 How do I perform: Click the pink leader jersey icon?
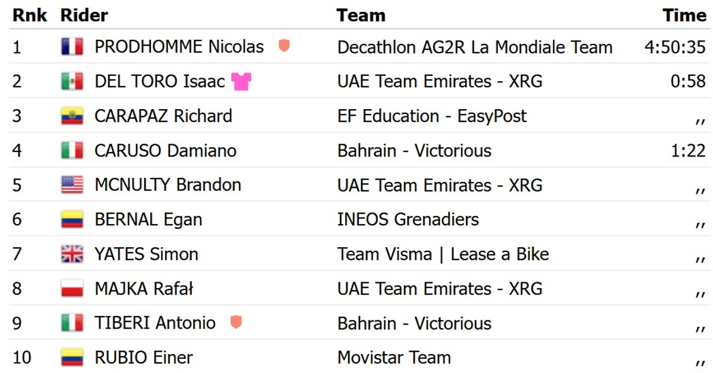tap(241, 82)
